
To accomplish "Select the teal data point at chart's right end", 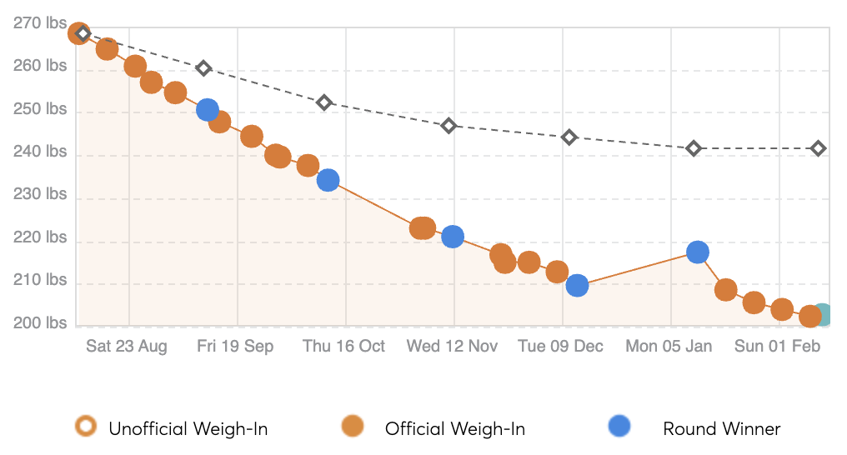I will pyautogui.click(x=822, y=315).
